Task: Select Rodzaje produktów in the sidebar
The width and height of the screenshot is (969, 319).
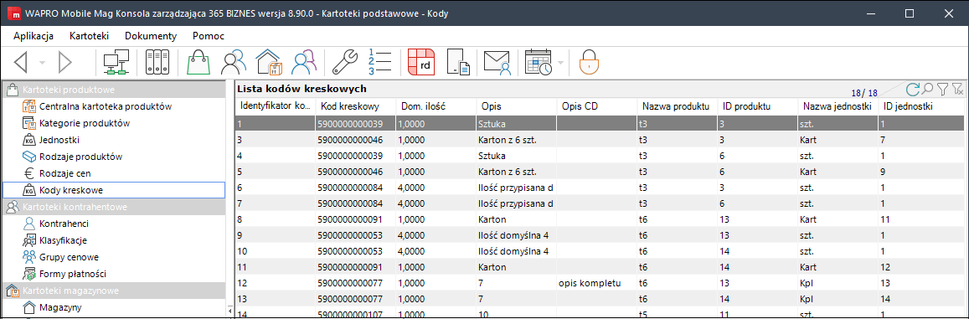Action: [x=80, y=157]
